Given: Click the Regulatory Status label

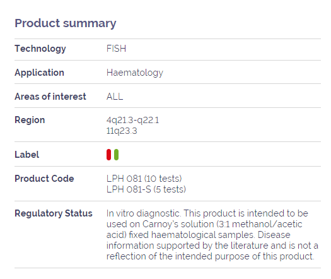Looking at the screenshot, I should click(x=54, y=213).
